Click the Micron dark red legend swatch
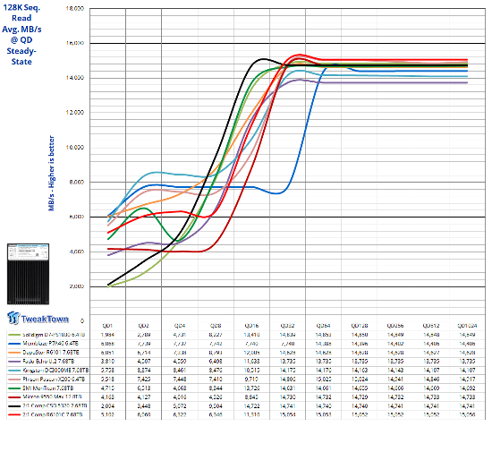Image resolution: width=492 pixels, height=452 pixels. pyautogui.click(x=14, y=397)
